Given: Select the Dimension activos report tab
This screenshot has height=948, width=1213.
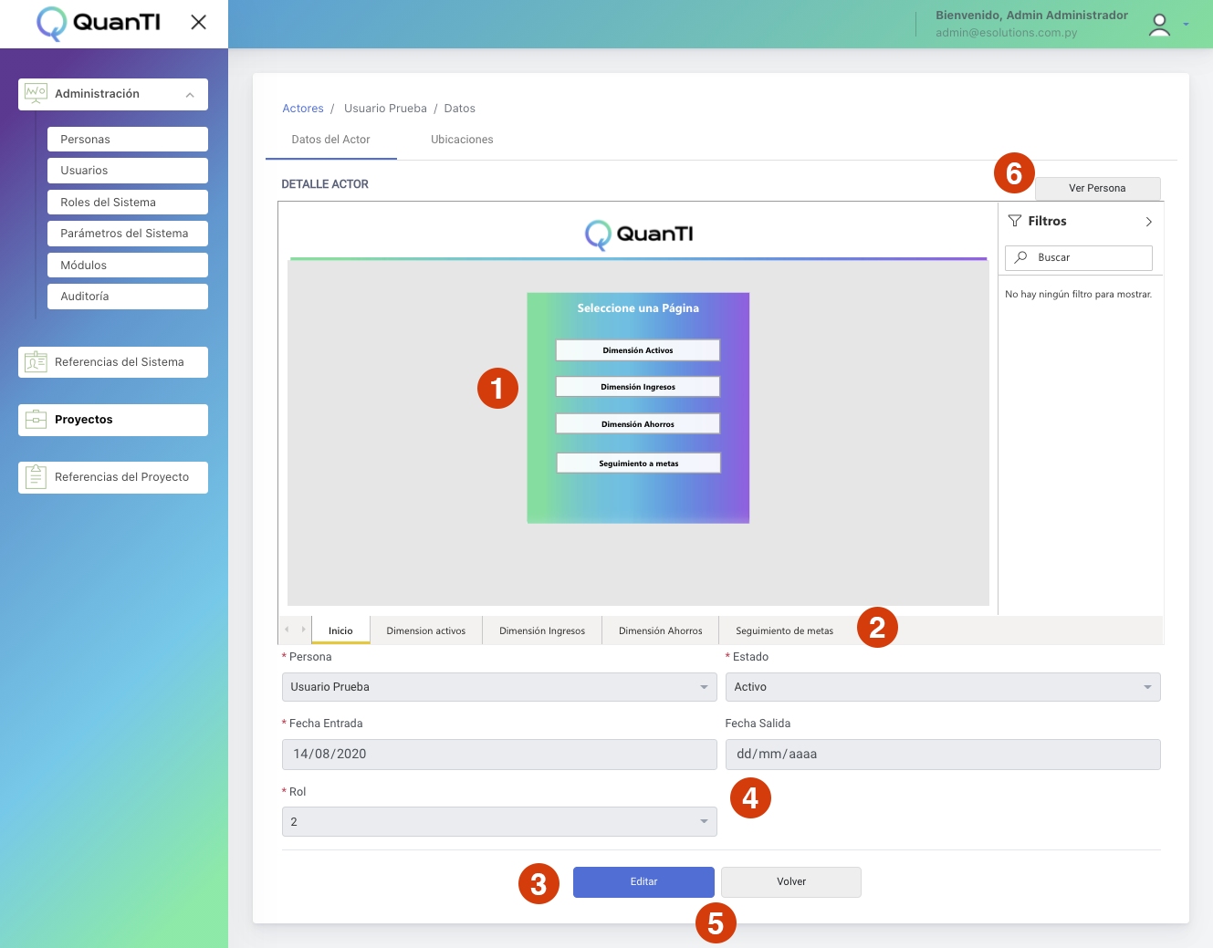Looking at the screenshot, I should coord(426,630).
